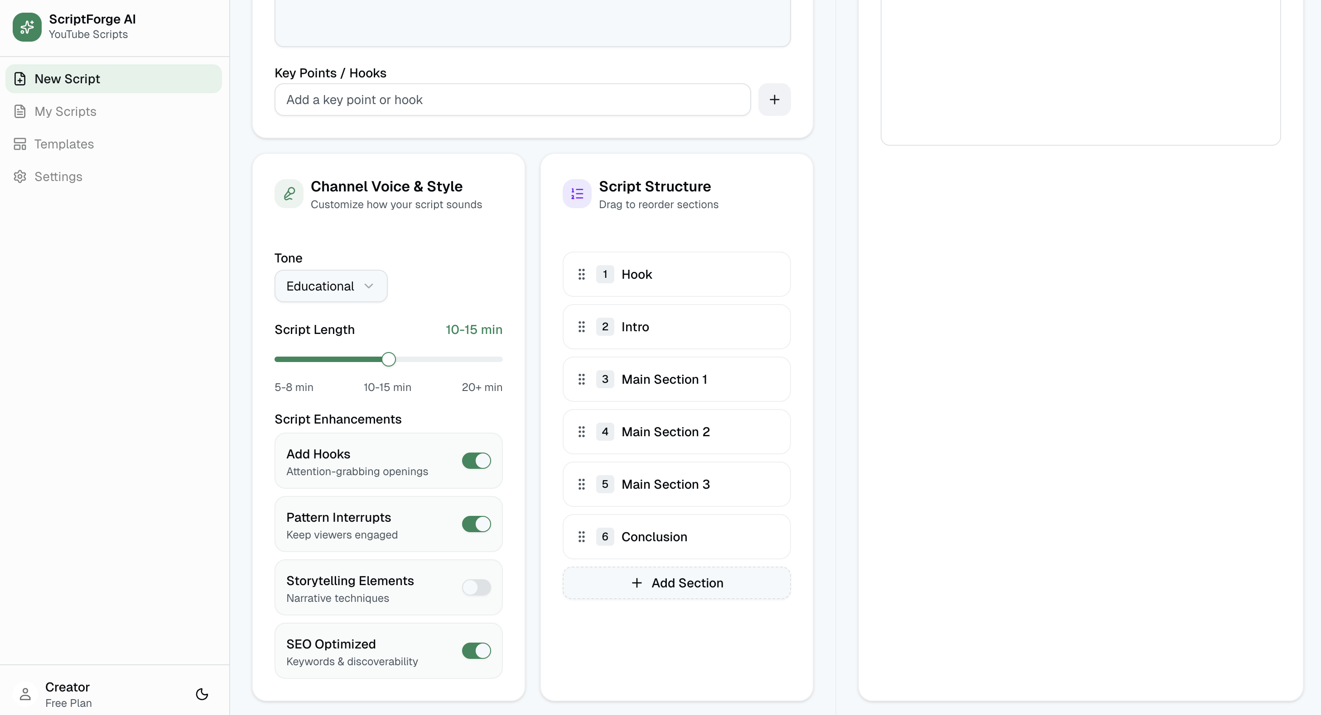Screen dimensions: 1321x715
Task: Select the Conclusion section row
Action: tap(676, 537)
